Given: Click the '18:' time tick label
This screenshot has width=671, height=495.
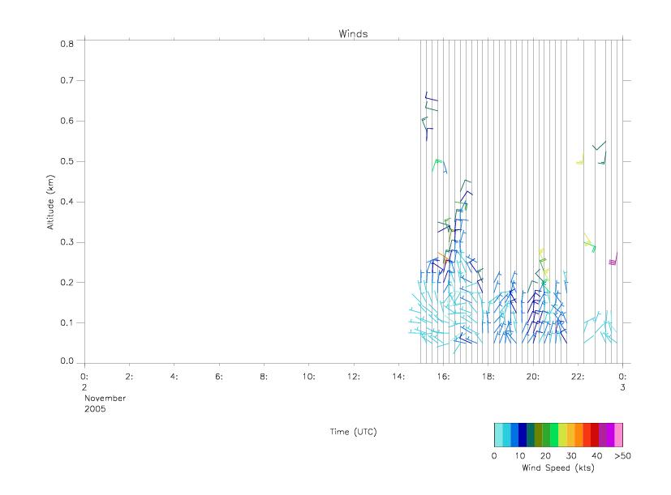Looking at the screenshot, I should click(488, 377).
